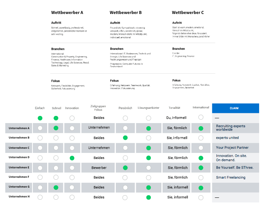Click Wettbewerber B's Fokus subheading
Viewport: 264px width, 205px height.
tap(114, 80)
